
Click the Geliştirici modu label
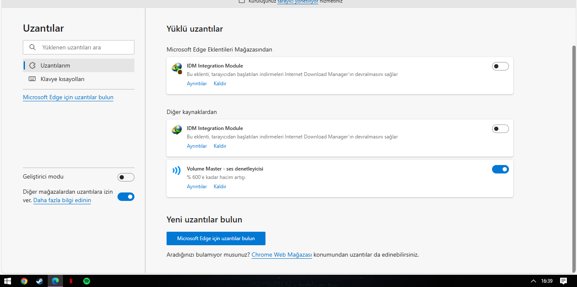[x=43, y=177]
